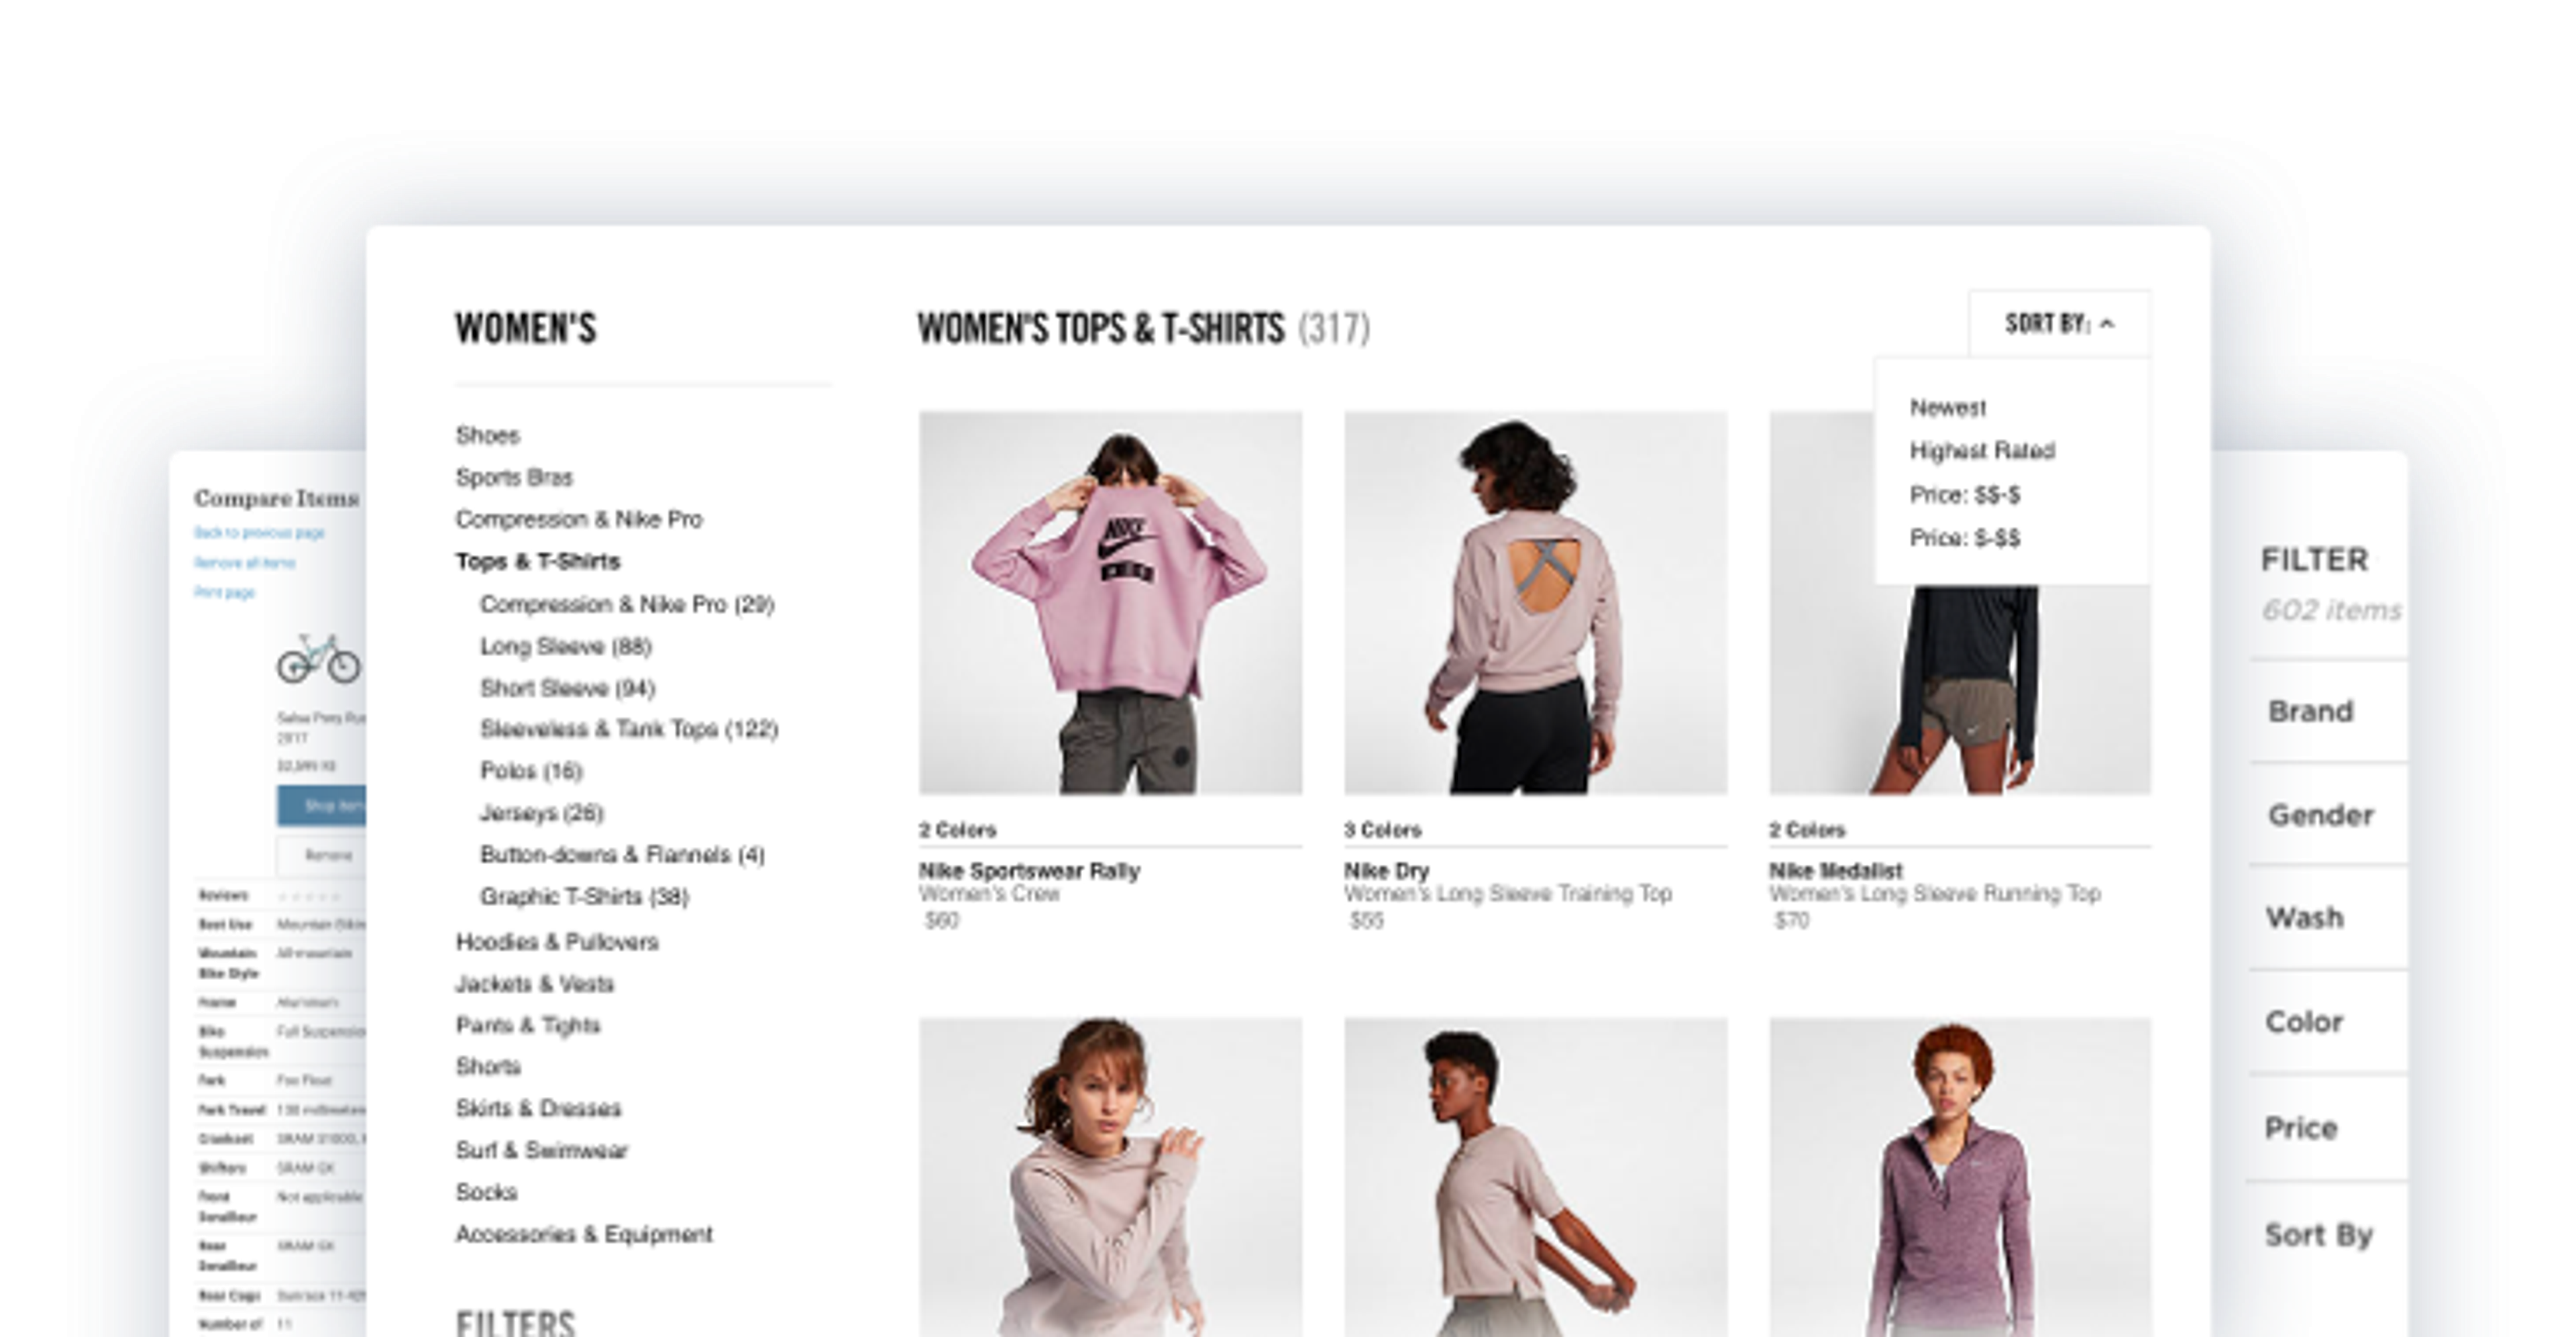This screenshot has width=2576, height=1337.
Task: Open Sports Bras category
Action: 514,477
